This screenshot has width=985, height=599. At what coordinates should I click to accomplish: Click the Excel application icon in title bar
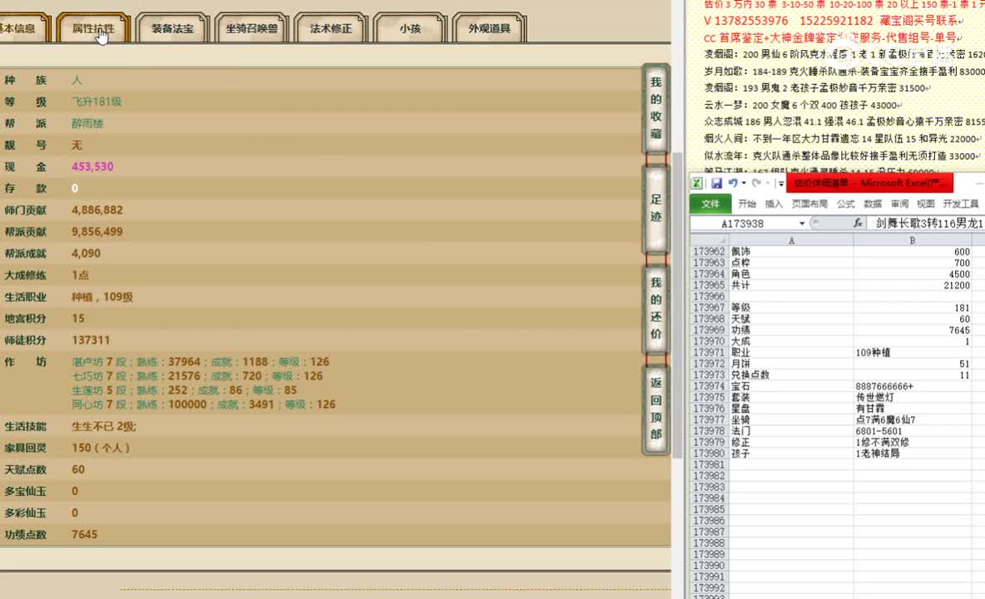click(696, 183)
